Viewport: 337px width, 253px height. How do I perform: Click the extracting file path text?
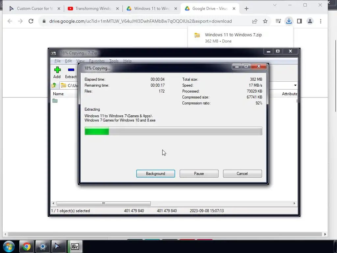pos(120,118)
